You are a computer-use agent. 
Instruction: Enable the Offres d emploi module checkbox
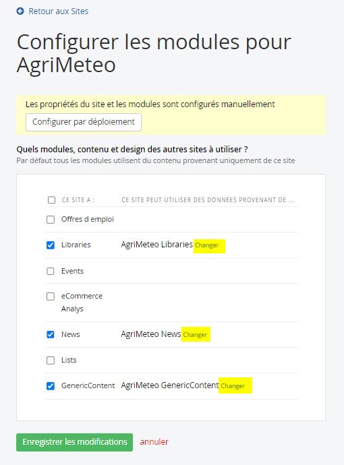coord(51,220)
